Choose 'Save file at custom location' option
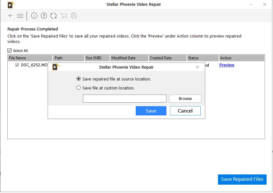Viewport: 273px width, 193px height. (79, 88)
